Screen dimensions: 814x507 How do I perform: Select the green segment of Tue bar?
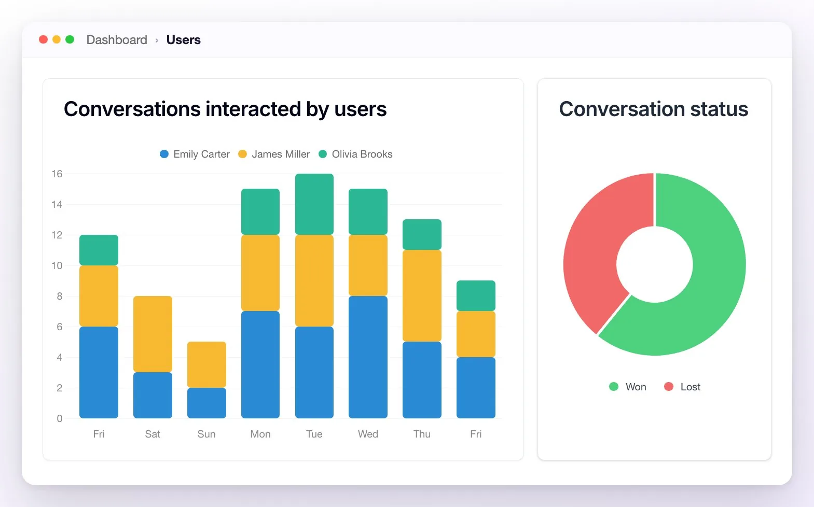(314, 204)
